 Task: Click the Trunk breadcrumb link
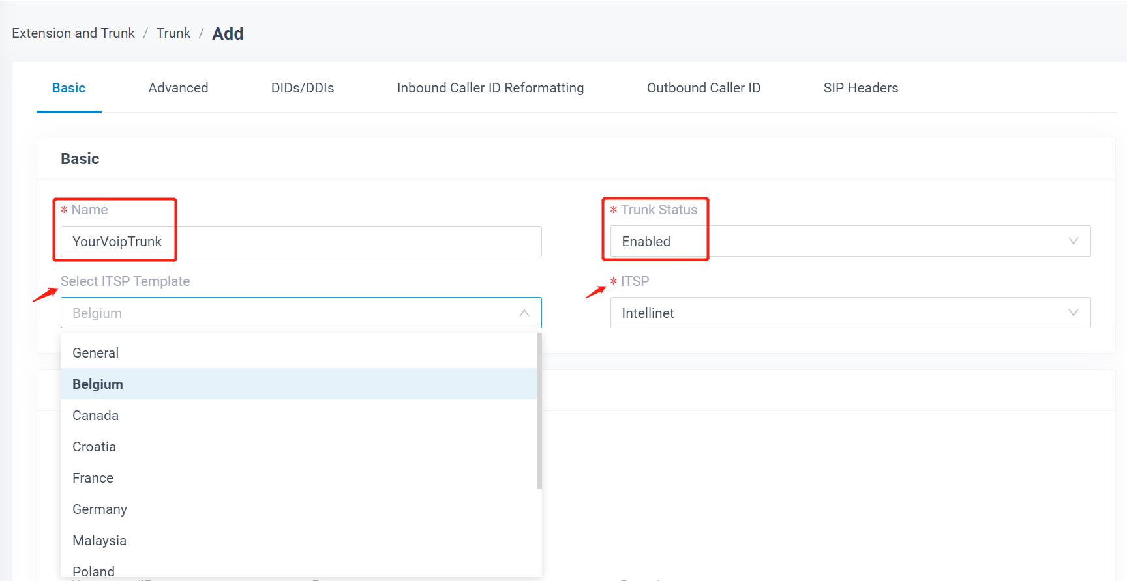point(173,33)
